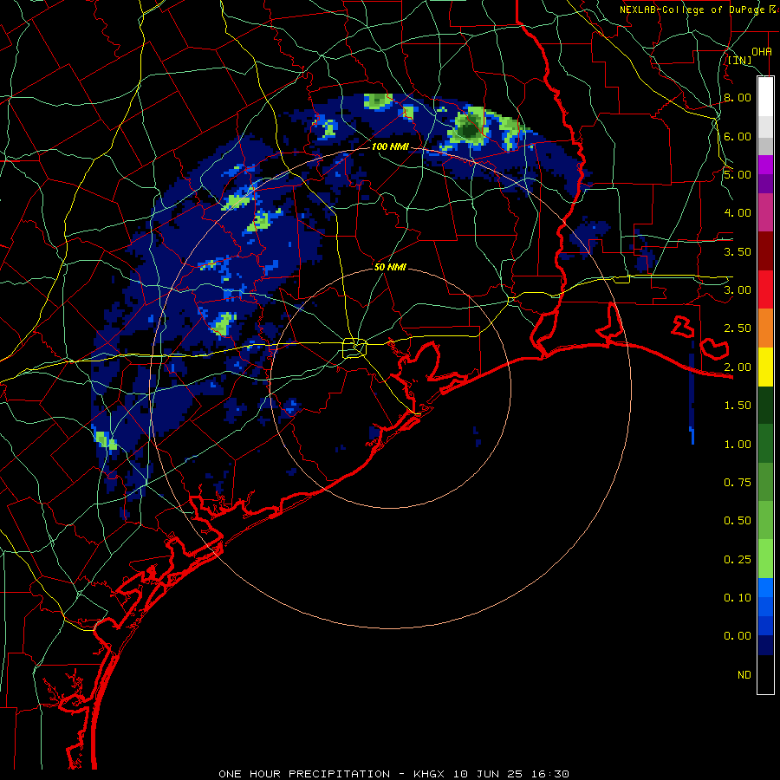Click the 1.50 legend value
The image size is (780, 780).
click(738, 406)
